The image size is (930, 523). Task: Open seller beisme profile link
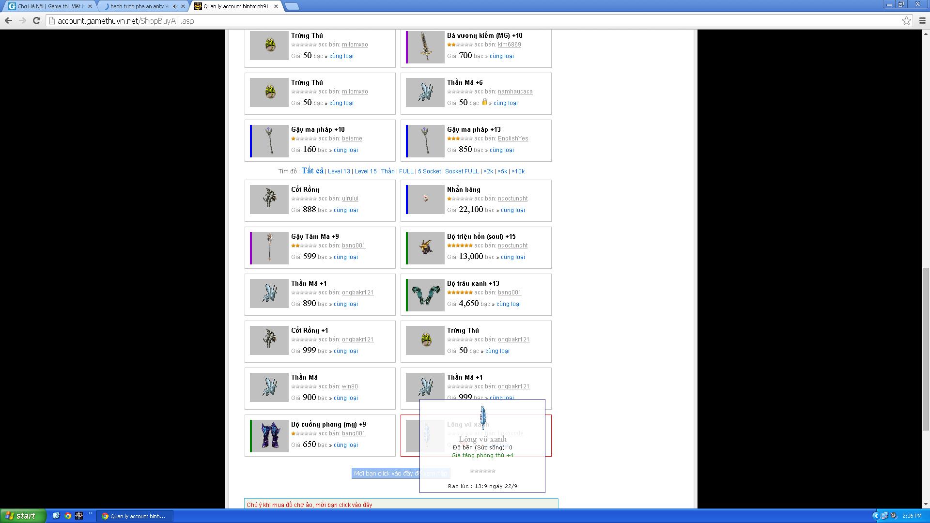pos(352,138)
